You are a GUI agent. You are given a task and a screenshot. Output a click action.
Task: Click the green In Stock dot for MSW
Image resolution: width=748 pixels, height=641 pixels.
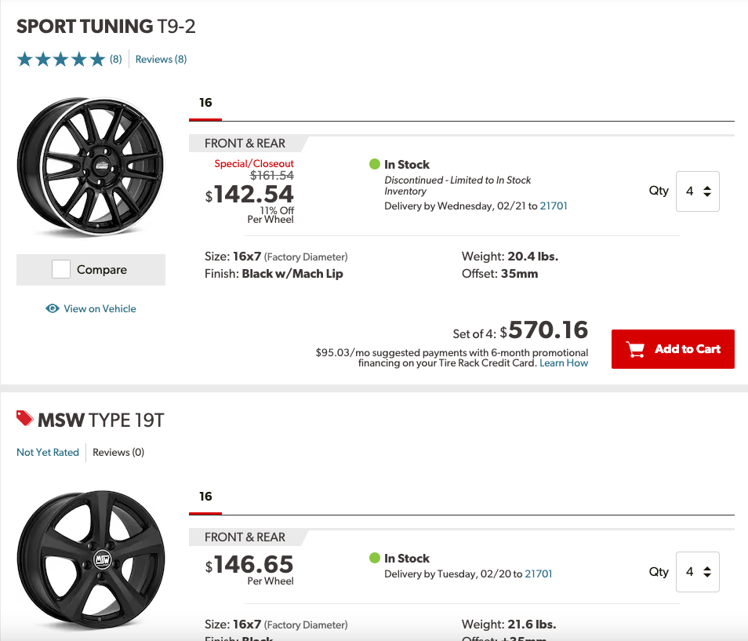[375, 559]
